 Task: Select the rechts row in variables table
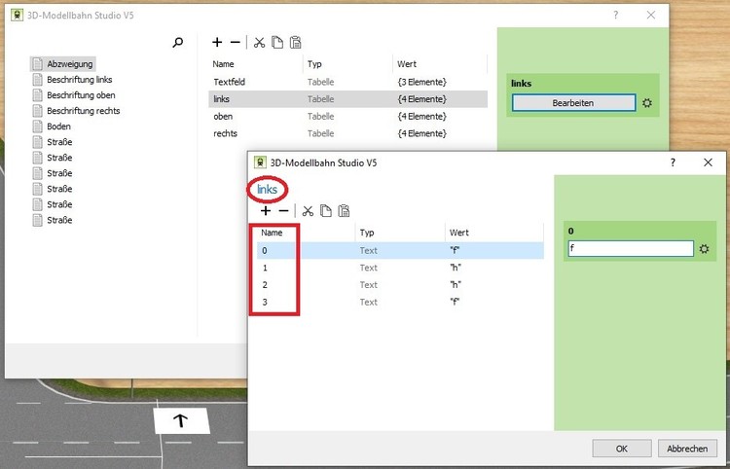pos(347,133)
